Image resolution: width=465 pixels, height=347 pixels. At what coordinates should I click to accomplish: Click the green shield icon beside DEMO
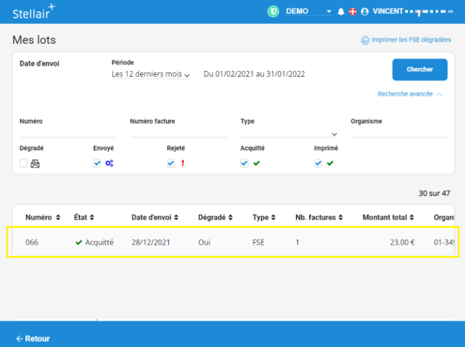[273, 11]
